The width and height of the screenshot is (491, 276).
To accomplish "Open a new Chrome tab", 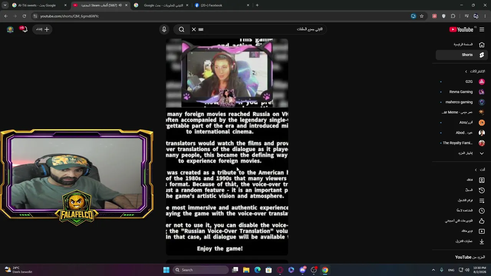I will coord(257,5).
